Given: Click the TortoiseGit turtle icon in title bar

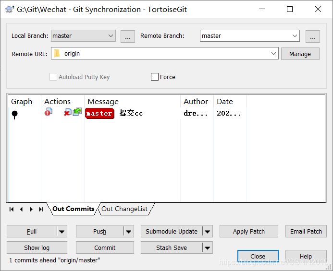Looking at the screenshot, I should pyautogui.click(x=9, y=9).
